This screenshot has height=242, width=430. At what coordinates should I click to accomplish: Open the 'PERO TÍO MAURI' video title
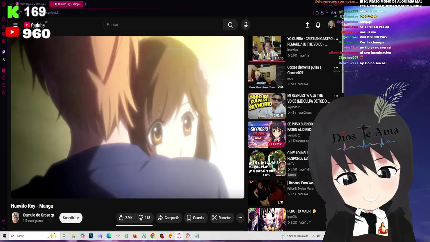[302, 211]
